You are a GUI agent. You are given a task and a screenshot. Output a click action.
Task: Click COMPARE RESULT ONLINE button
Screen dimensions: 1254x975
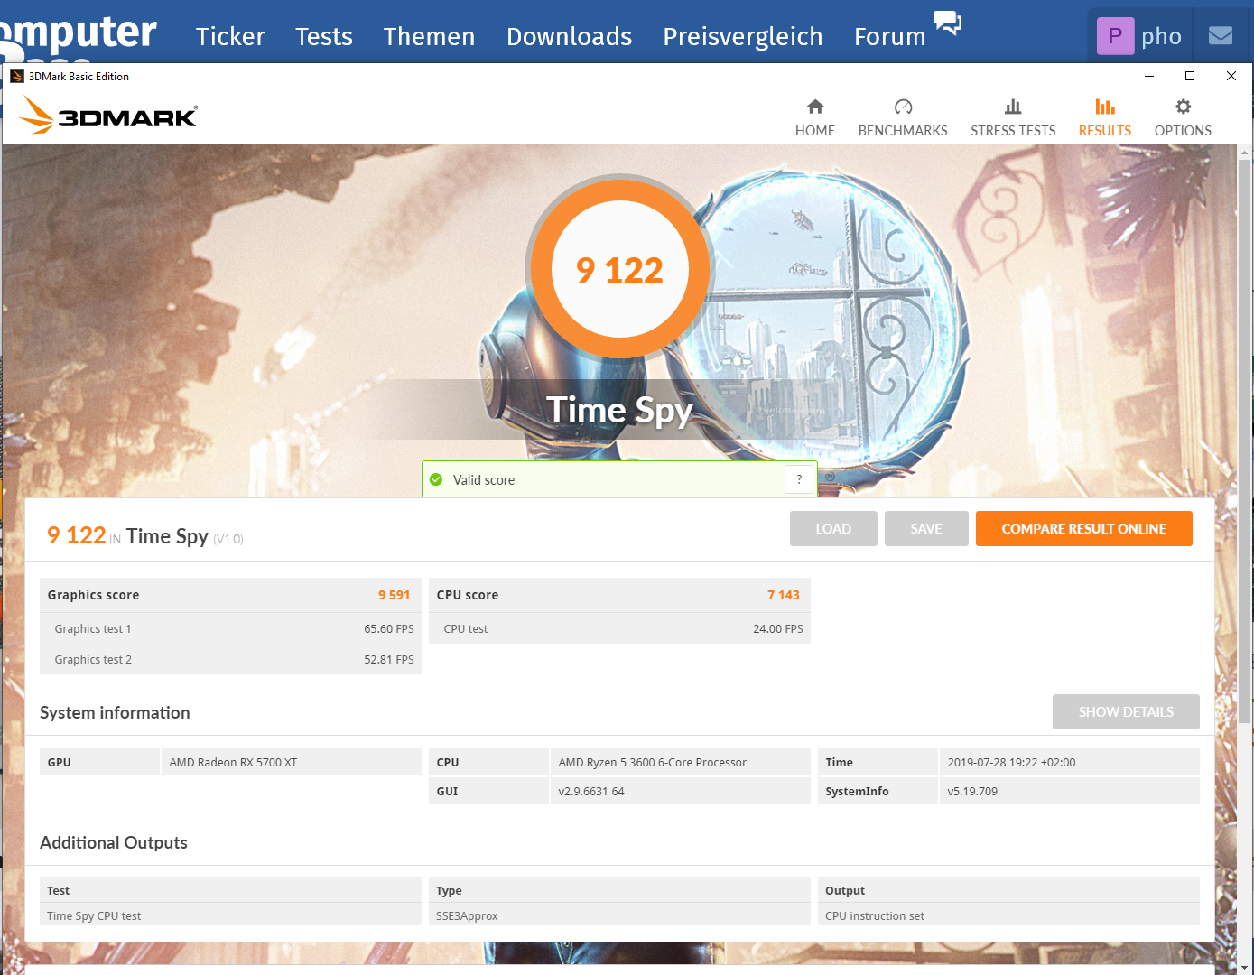coord(1084,529)
